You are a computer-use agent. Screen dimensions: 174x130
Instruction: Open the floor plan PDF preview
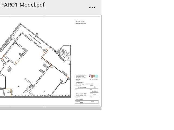pyautogui.click(x=51, y=61)
